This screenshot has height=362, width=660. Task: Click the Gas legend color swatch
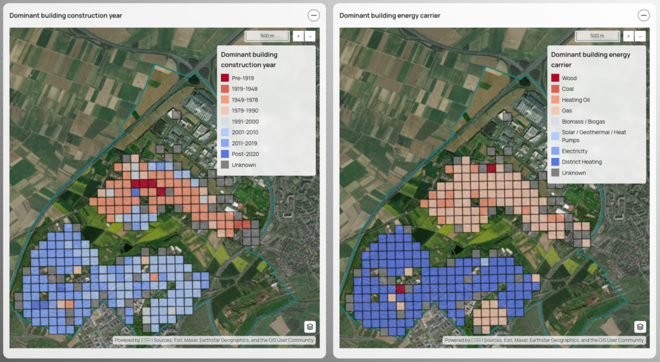coord(555,111)
